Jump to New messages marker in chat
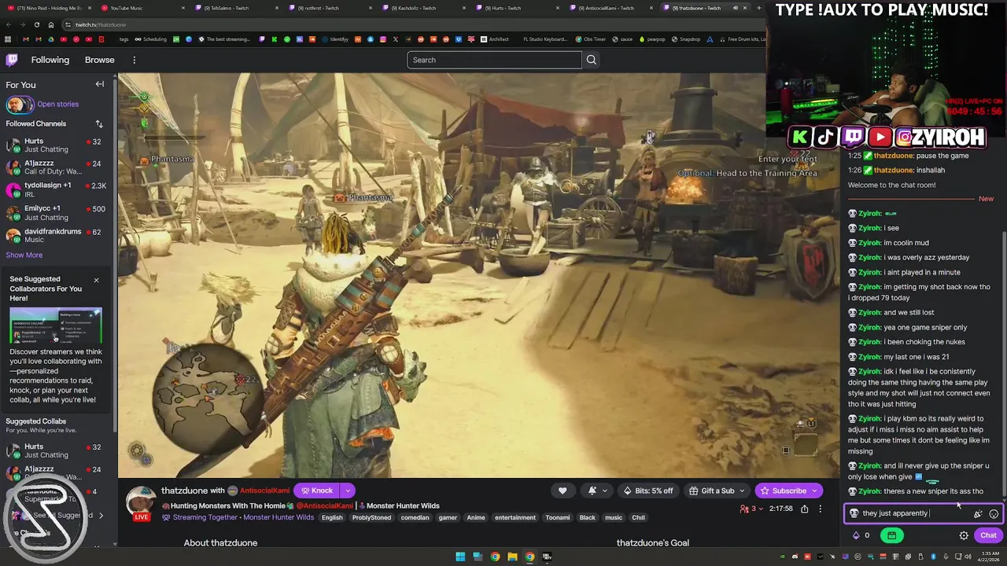Image resolution: width=1007 pixels, height=566 pixels. point(986,199)
